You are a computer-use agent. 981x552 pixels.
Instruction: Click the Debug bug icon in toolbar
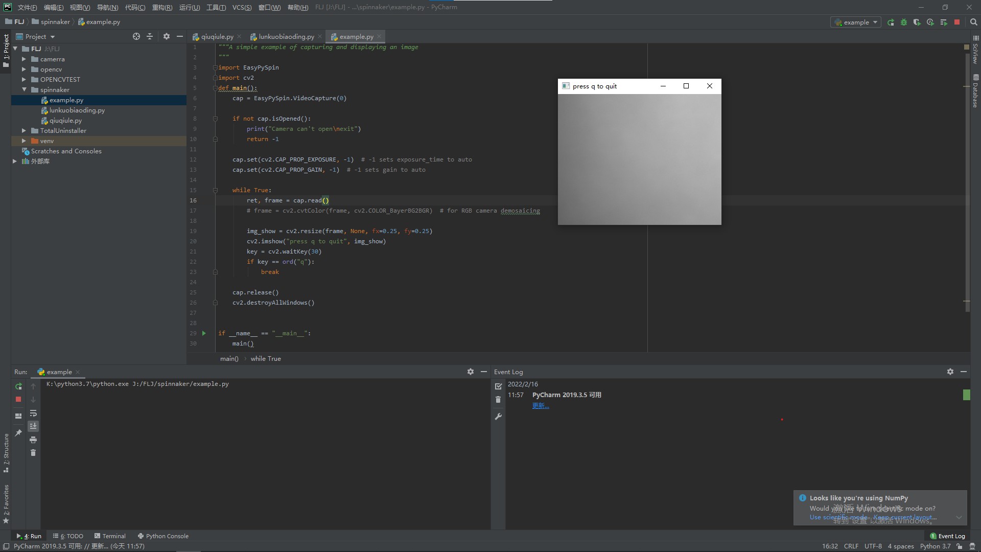click(x=904, y=22)
